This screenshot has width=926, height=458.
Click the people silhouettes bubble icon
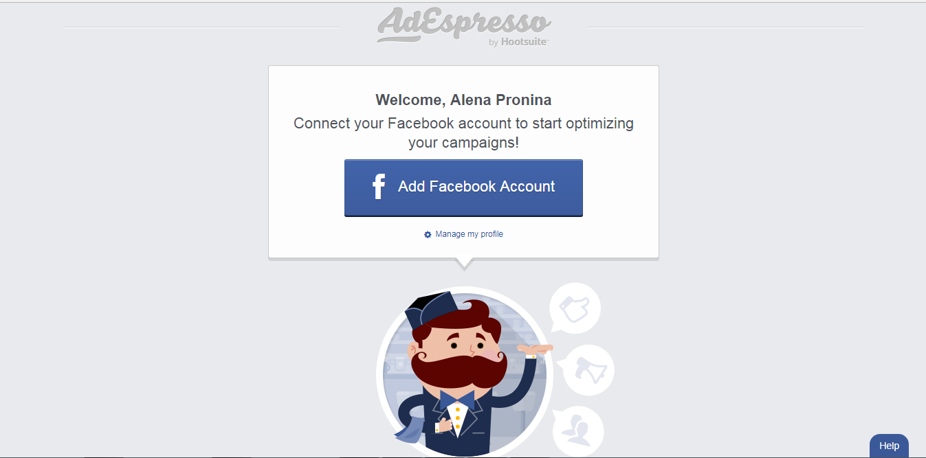[577, 431]
